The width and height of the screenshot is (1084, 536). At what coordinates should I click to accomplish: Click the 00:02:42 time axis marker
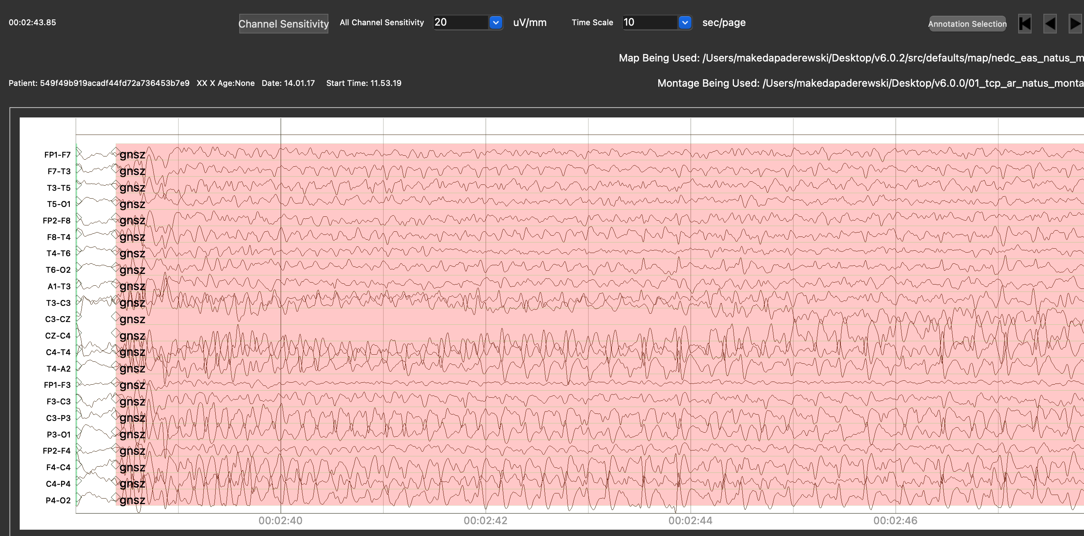(x=485, y=521)
